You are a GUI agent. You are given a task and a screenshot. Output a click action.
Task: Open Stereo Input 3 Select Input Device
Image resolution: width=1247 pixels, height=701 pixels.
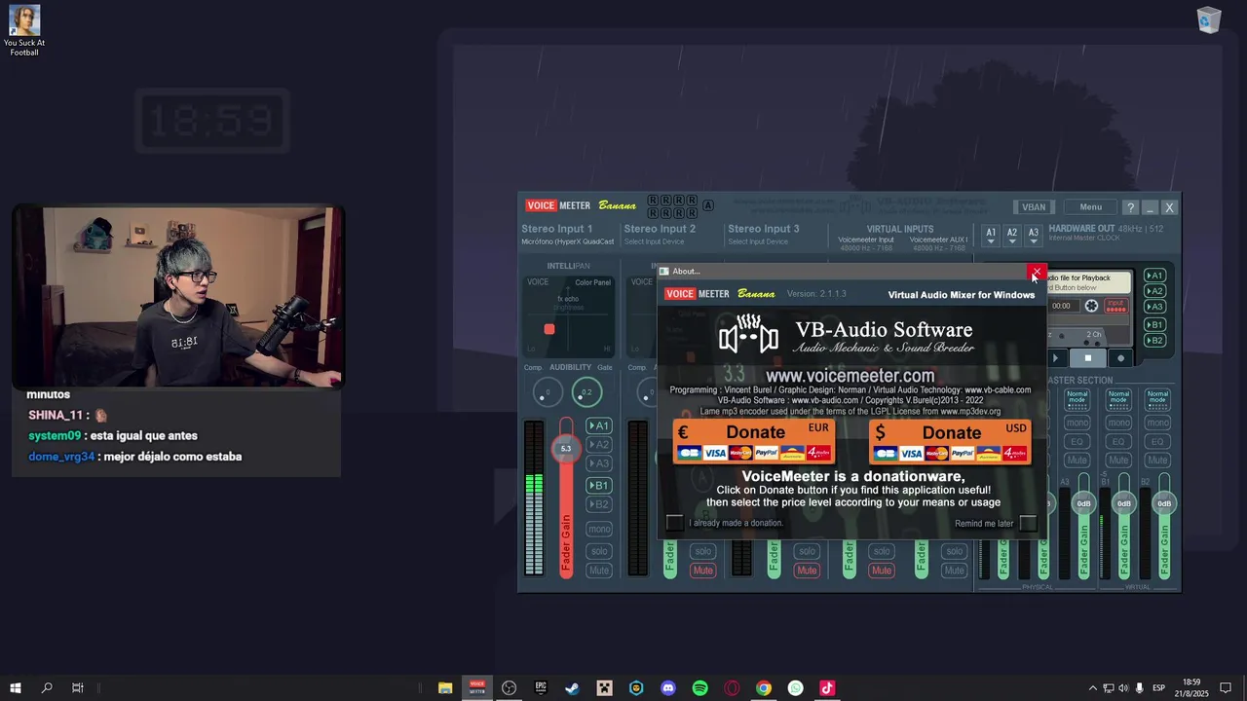[x=758, y=241]
